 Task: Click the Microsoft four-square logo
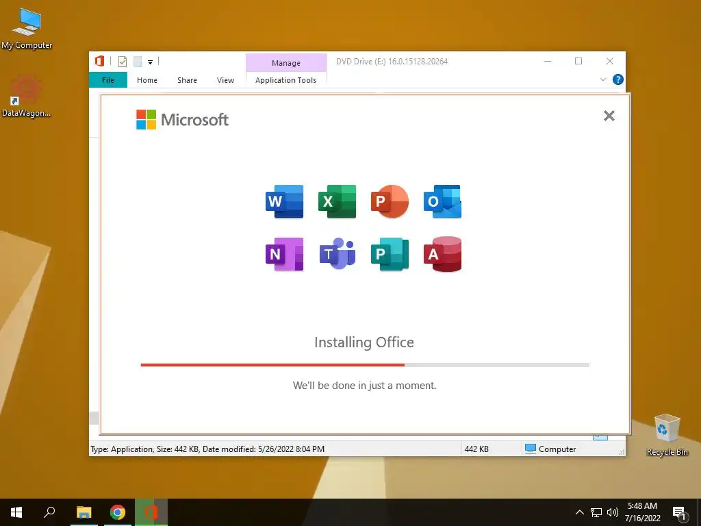146,119
